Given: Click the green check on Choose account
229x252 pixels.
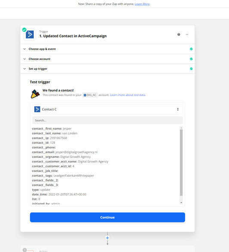Looking at the screenshot, I should [x=191, y=59].
